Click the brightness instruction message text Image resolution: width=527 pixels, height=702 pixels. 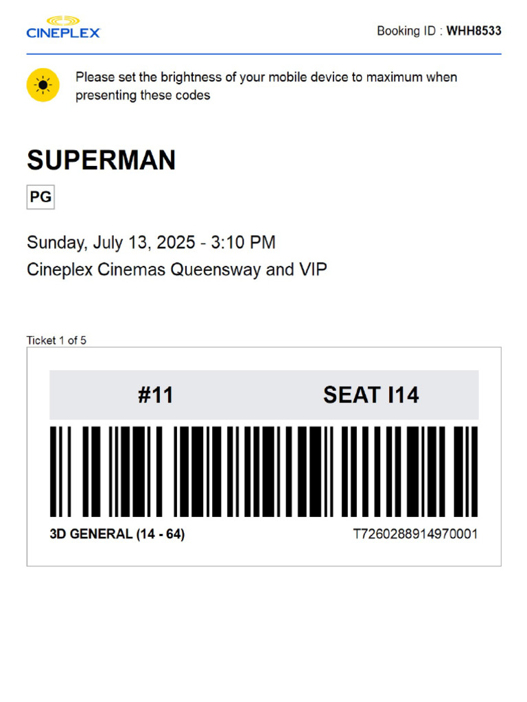(266, 86)
